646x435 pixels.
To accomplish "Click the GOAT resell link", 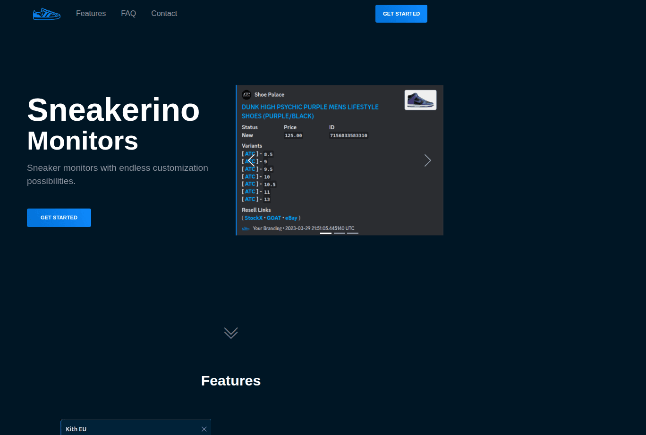I will point(274,218).
